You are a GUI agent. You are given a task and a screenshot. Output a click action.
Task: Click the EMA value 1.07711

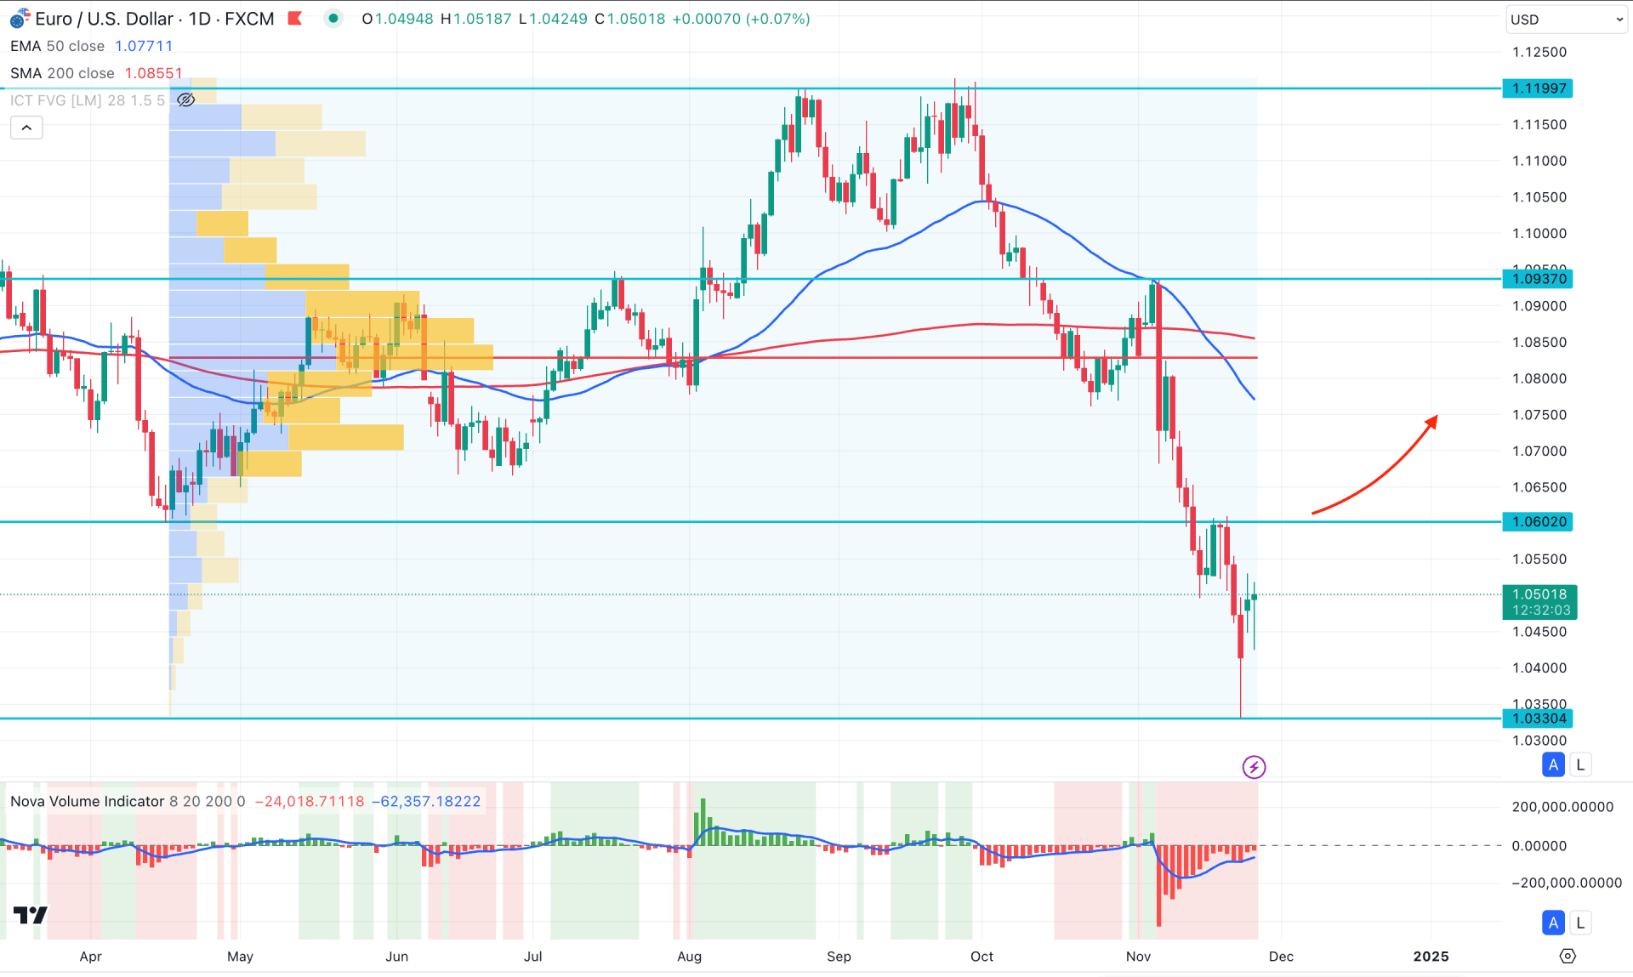pos(144,46)
